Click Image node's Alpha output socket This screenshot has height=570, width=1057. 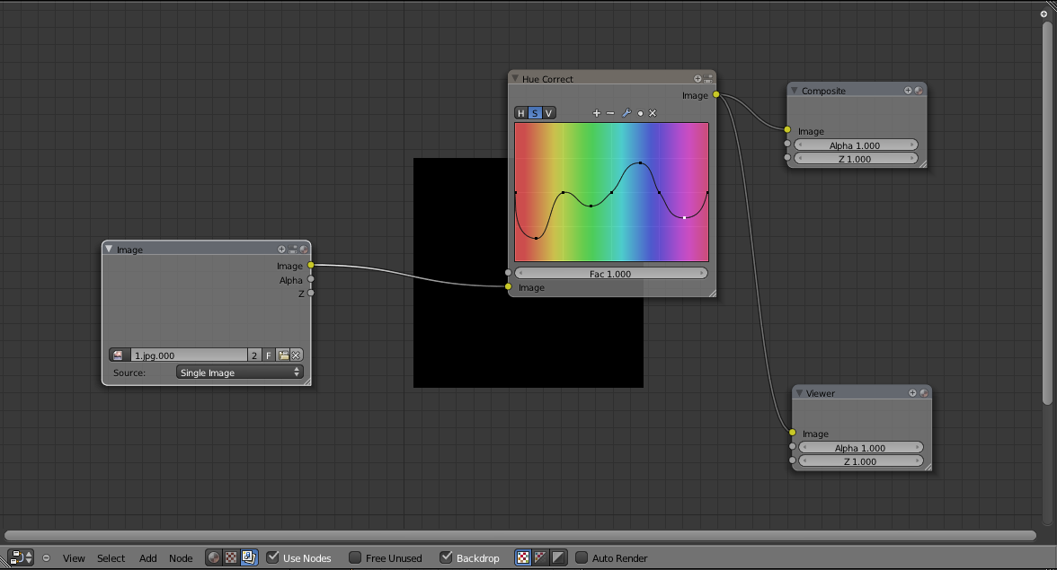coord(311,278)
